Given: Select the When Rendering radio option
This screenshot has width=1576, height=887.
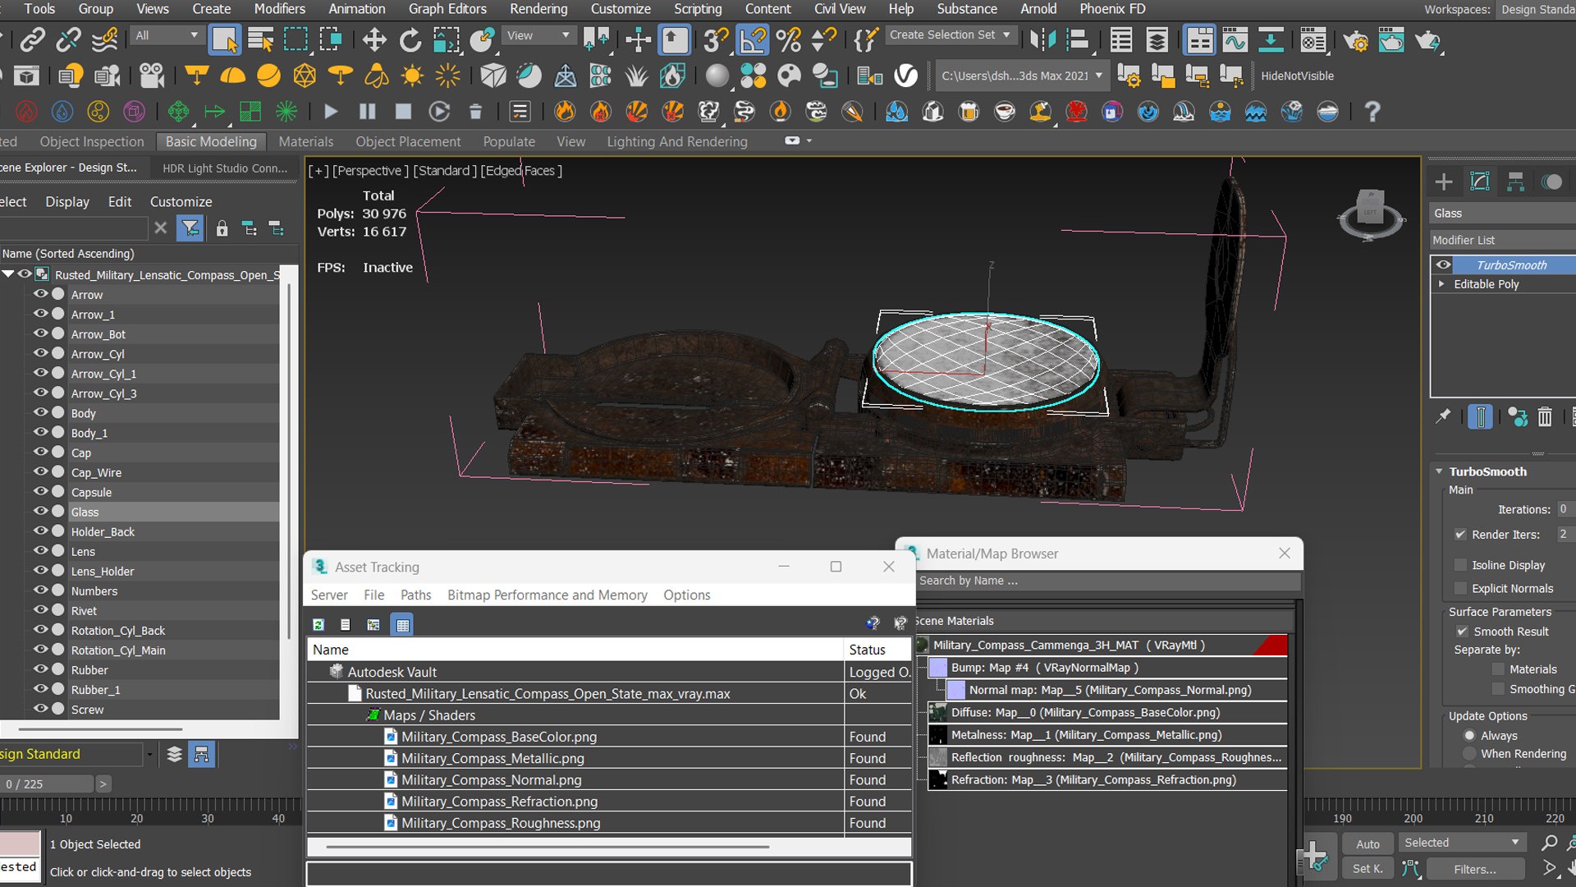Looking at the screenshot, I should click(x=1470, y=753).
